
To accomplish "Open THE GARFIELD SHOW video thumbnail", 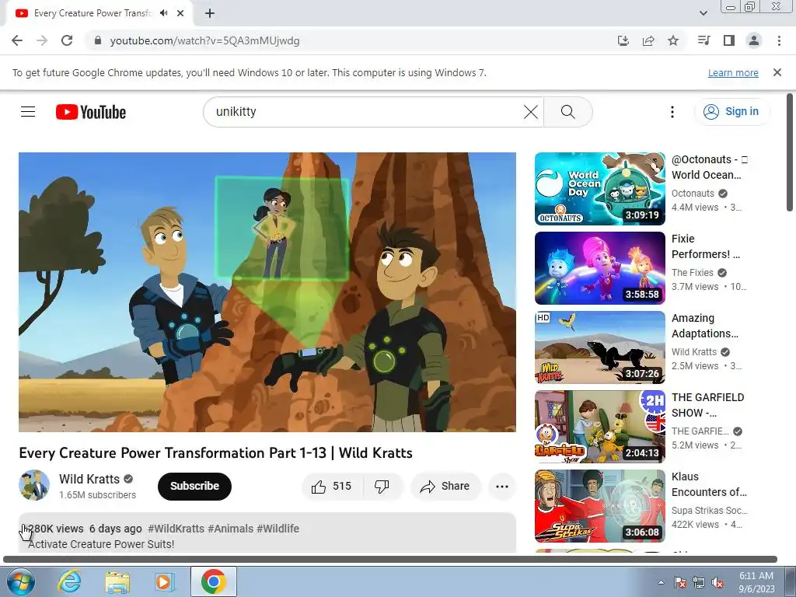I will pyautogui.click(x=599, y=427).
